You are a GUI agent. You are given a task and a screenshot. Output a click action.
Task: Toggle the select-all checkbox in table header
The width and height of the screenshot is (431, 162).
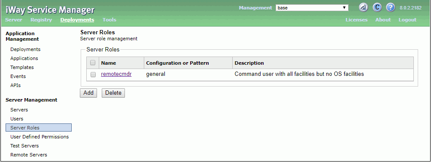coord(93,63)
